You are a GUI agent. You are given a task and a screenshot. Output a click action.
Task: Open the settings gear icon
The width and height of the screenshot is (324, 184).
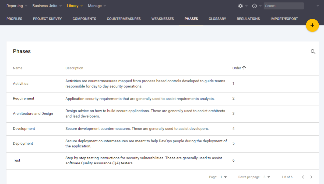240,6
